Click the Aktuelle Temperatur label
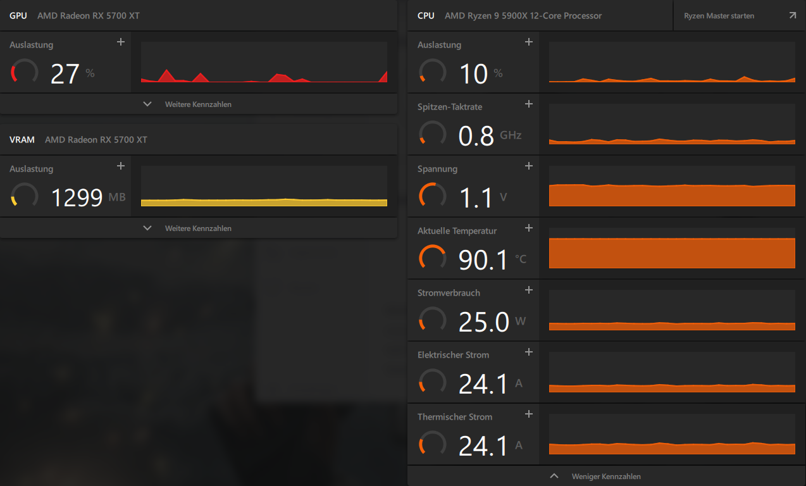The width and height of the screenshot is (806, 486). click(x=457, y=231)
